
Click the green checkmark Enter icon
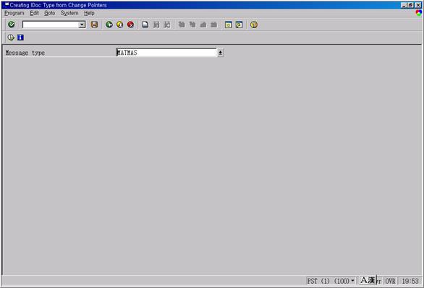(12, 25)
